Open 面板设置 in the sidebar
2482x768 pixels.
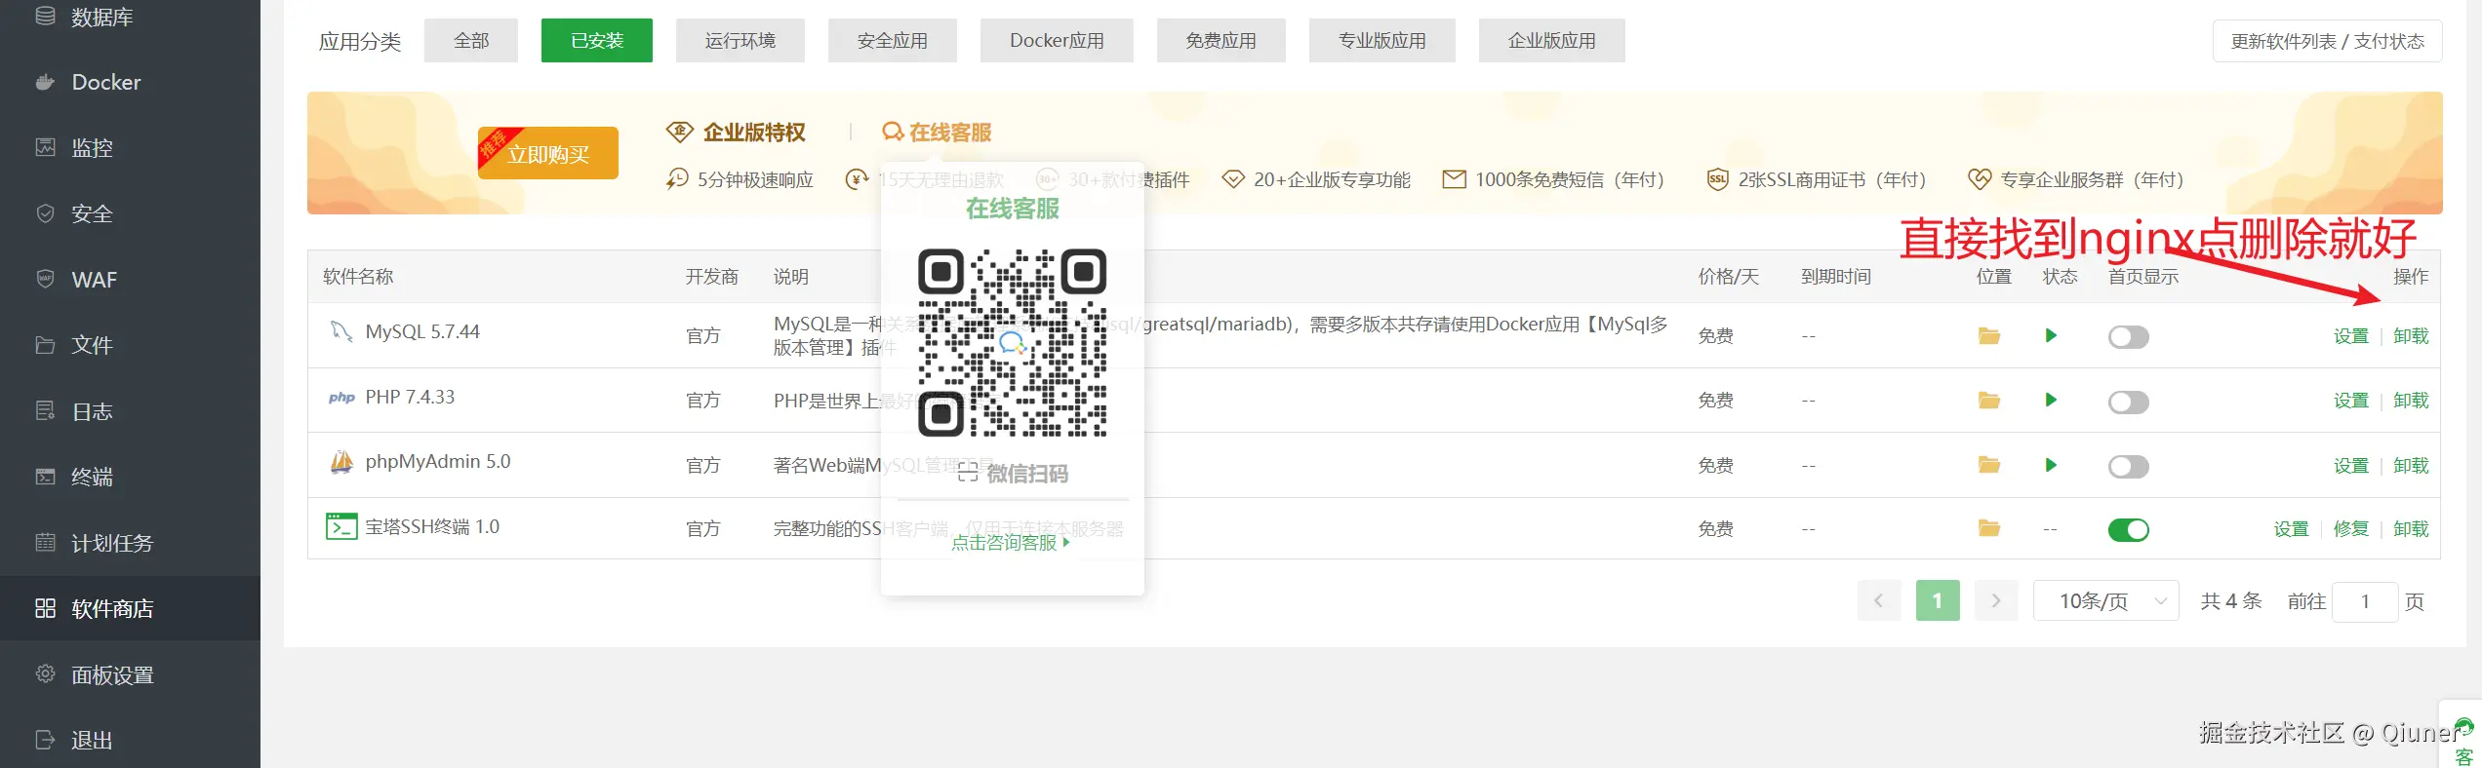[130, 674]
